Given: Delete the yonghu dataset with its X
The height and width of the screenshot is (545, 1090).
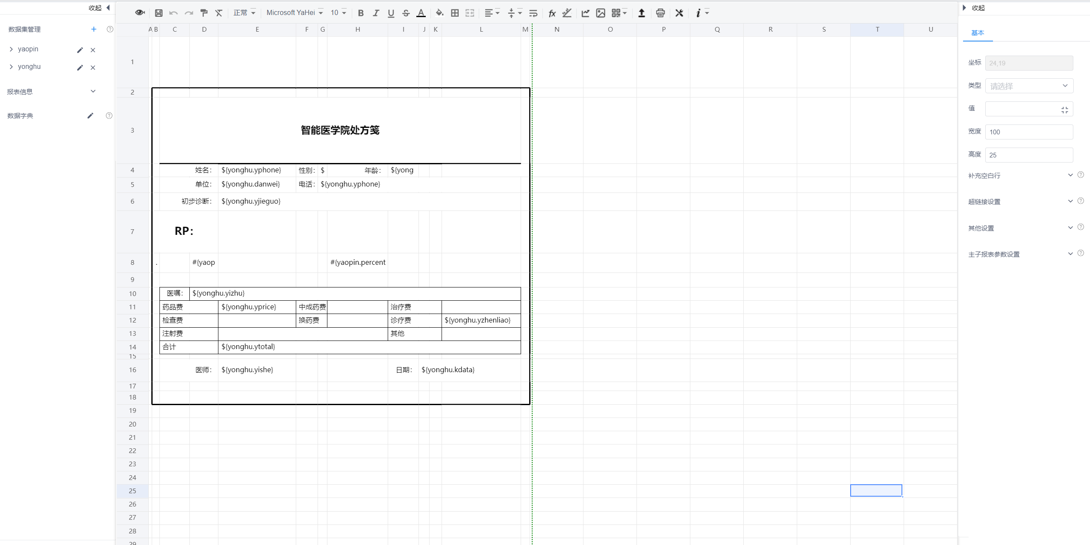Looking at the screenshot, I should click(x=93, y=68).
